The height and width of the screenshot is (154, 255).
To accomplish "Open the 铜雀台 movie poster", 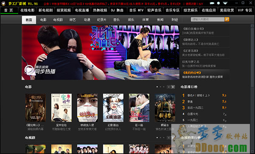I will pos(165,108).
